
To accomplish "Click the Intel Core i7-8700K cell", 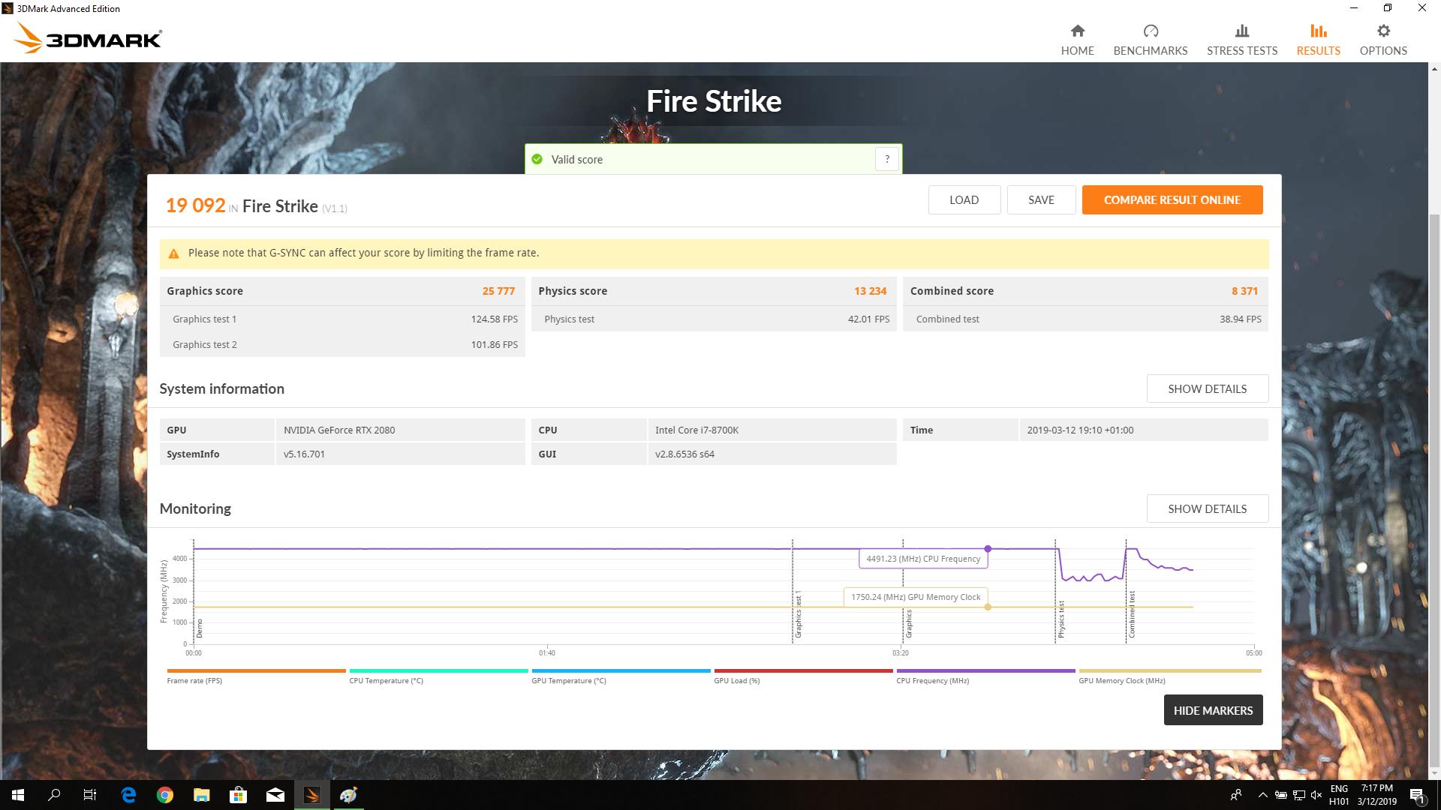I will tap(772, 430).
